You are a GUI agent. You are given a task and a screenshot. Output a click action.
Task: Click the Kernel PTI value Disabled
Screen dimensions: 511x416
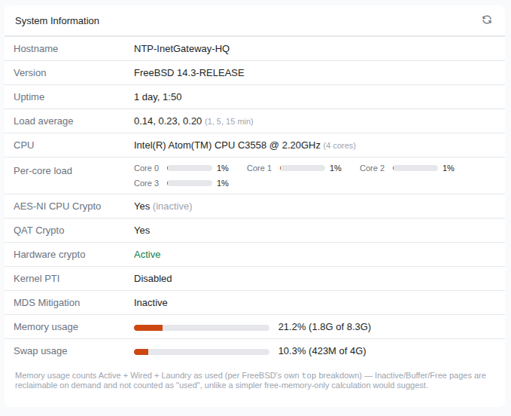(153, 279)
